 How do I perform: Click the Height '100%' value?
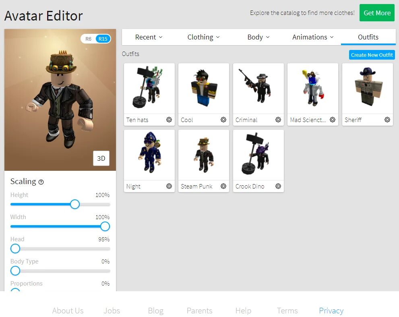[103, 195]
